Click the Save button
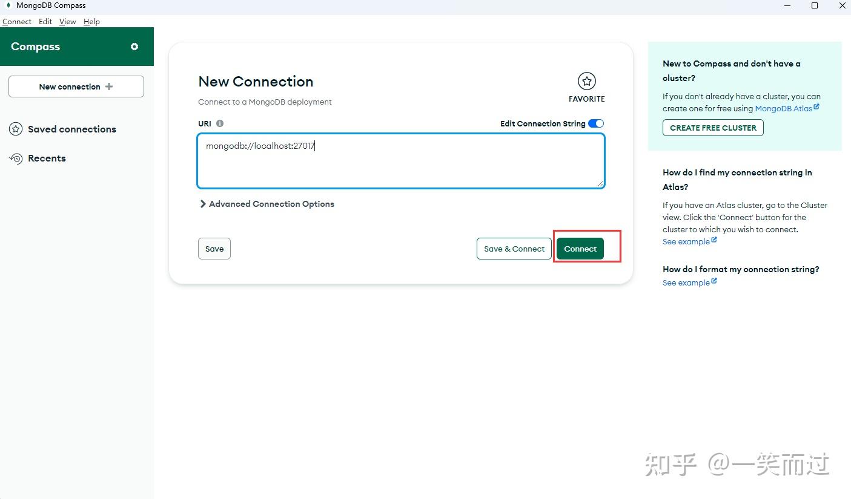Image resolution: width=851 pixels, height=499 pixels. pyautogui.click(x=214, y=249)
